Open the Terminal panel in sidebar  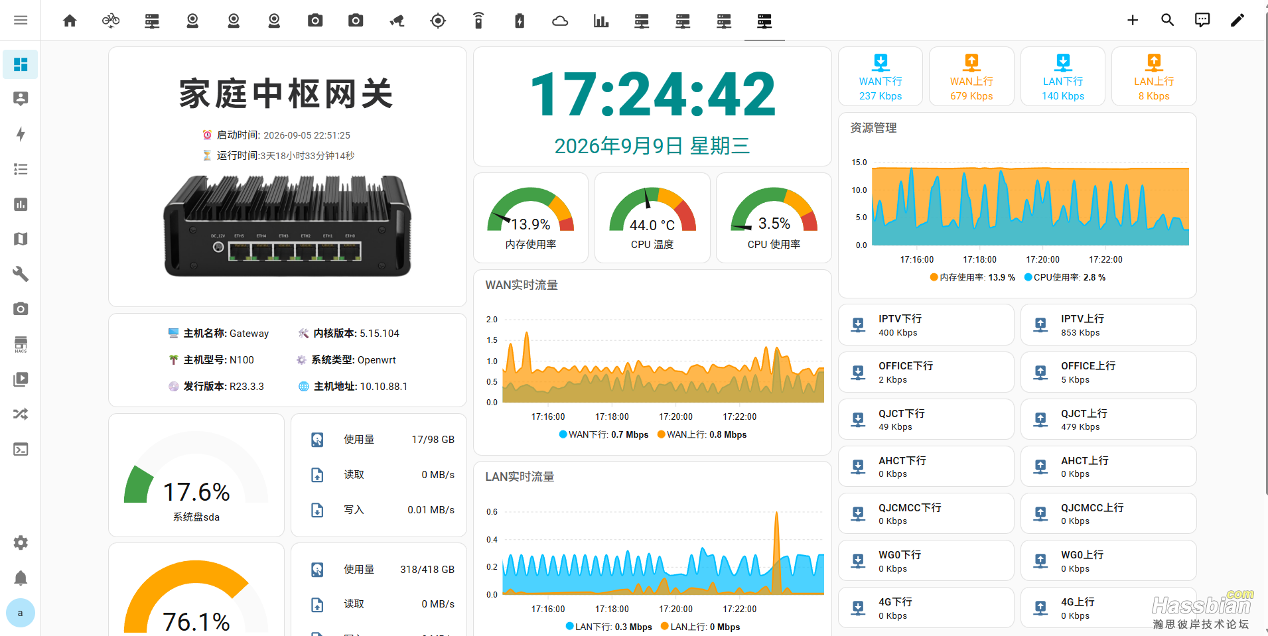click(x=21, y=449)
